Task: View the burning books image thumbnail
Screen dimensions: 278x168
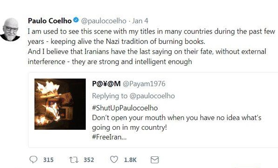Action: tap(60, 104)
